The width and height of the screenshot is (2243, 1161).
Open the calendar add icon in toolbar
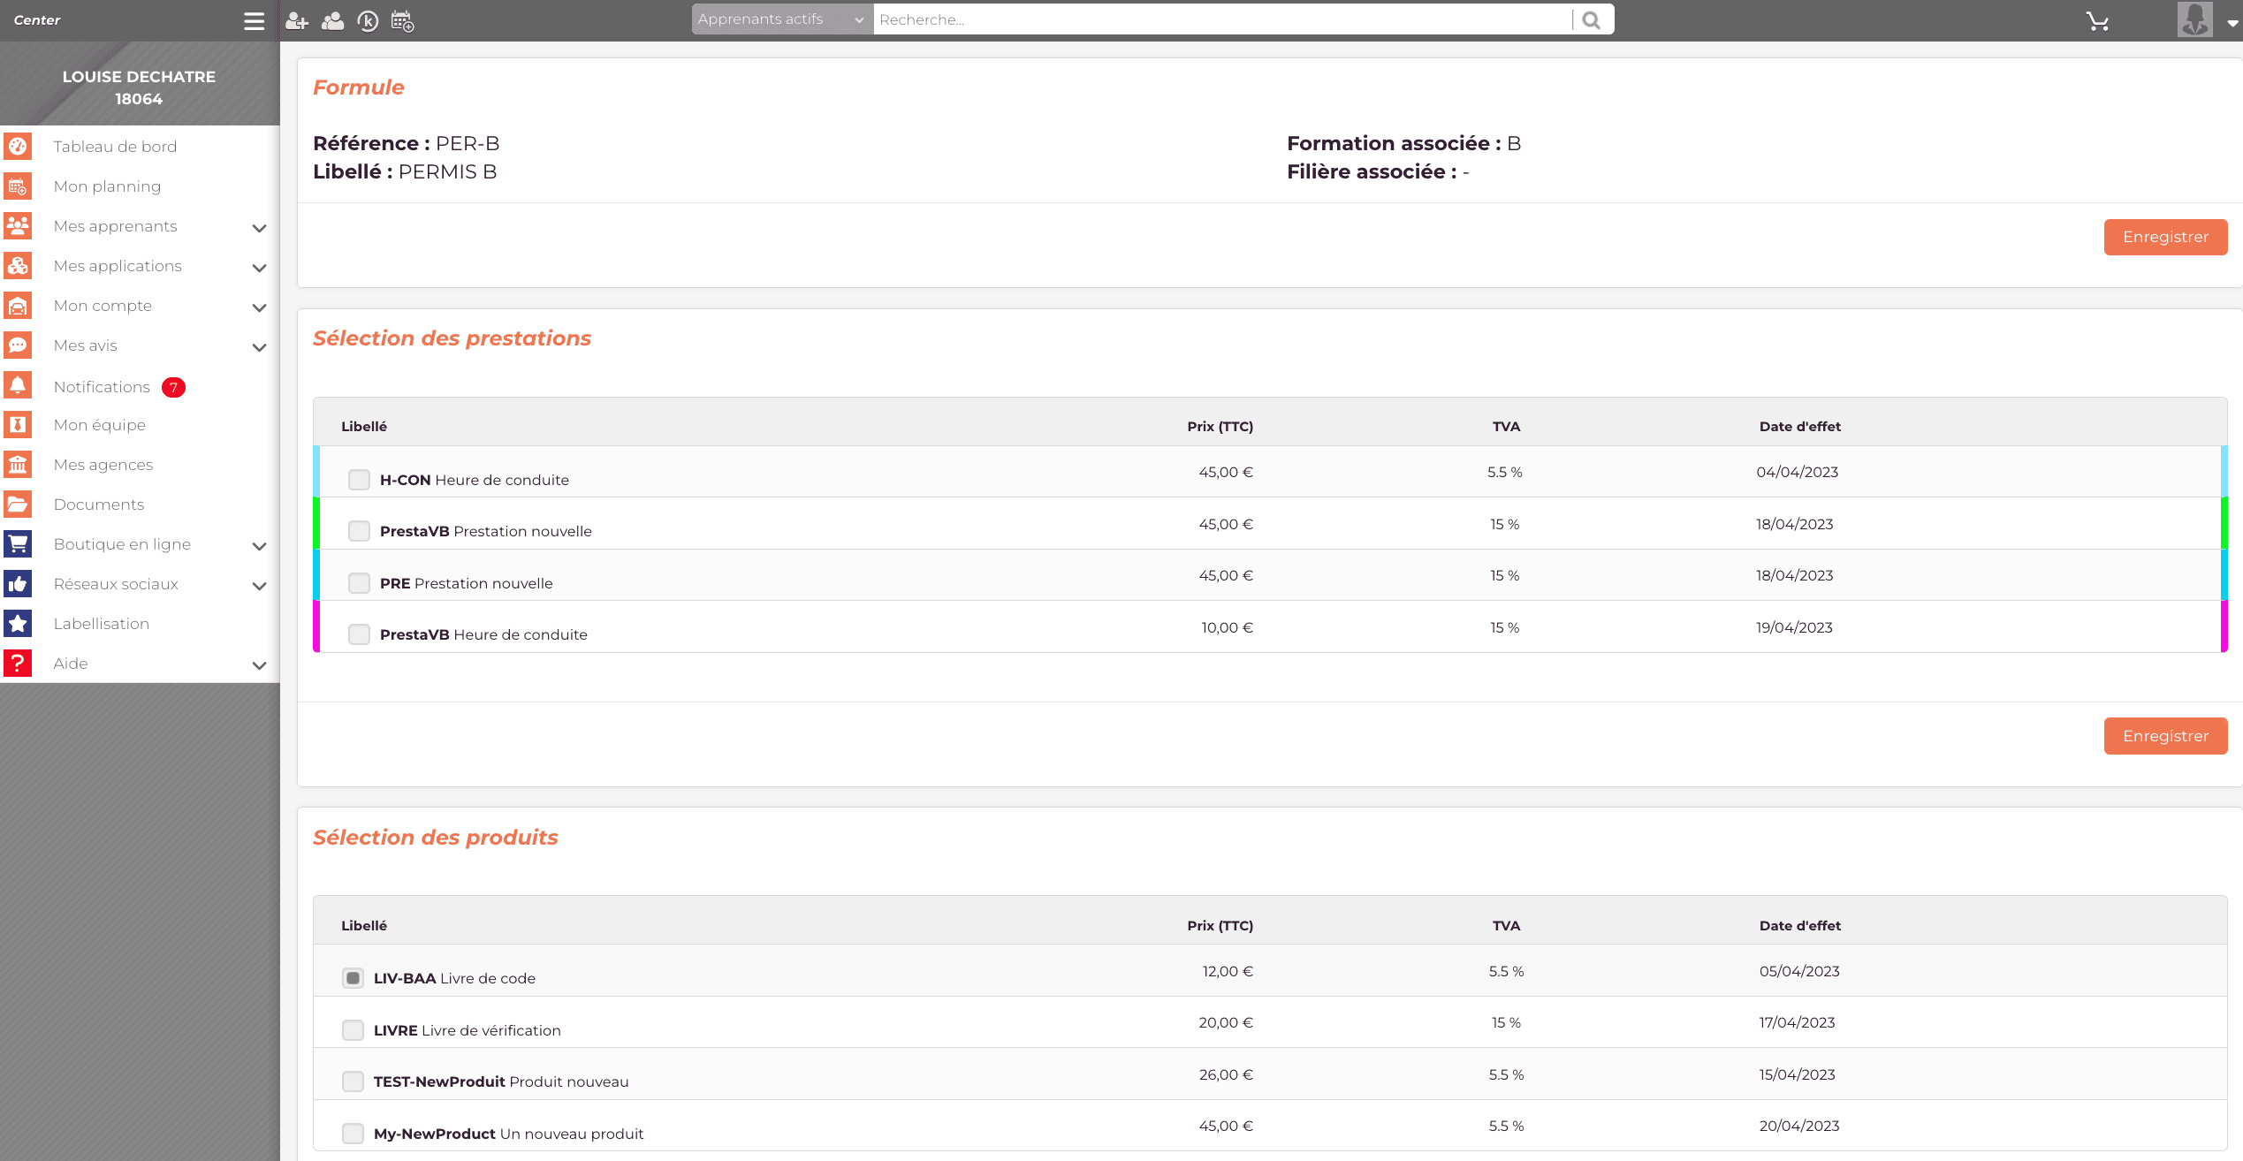[x=402, y=20]
